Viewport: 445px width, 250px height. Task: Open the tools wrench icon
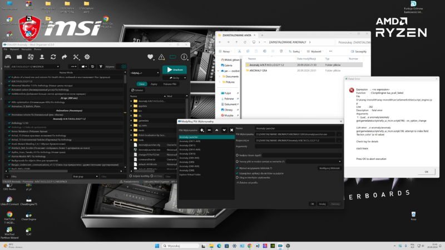pyautogui.click(x=76, y=57)
